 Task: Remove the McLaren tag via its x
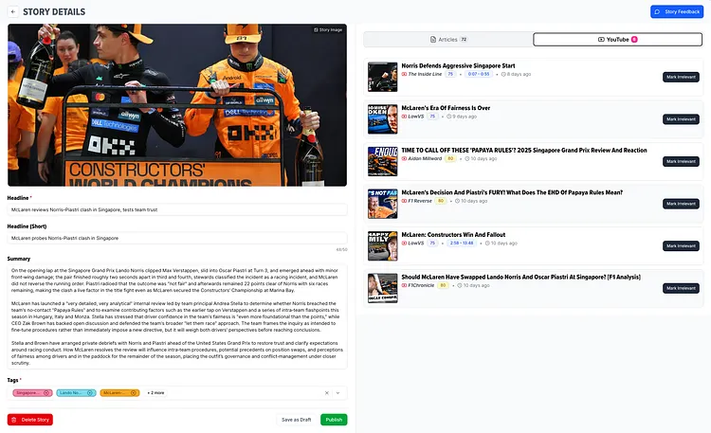tap(134, 392)
